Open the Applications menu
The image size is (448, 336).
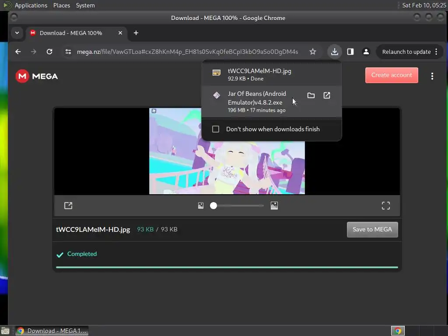coord(31,5)
